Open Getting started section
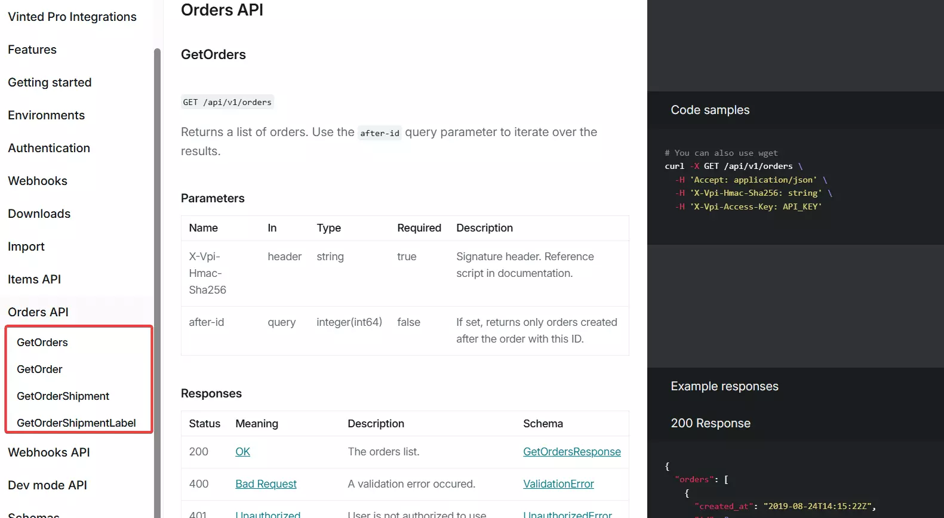Screen dimensions: 944x518 (50, 82)
